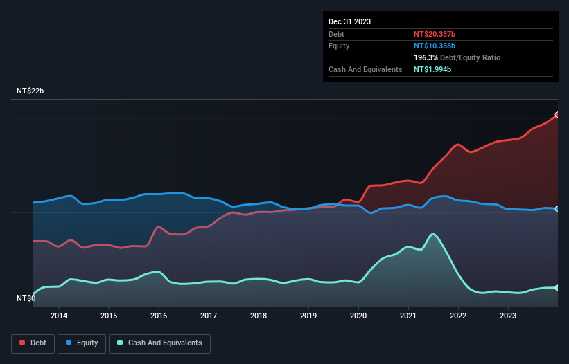
Task: Select the 2021 x-axis label
Action: pyautogui.click(x=408, y=316)
